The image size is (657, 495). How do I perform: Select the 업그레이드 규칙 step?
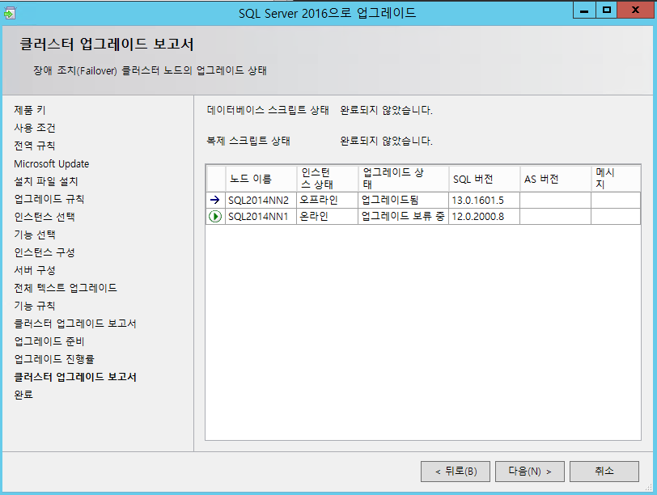[49, 199]
